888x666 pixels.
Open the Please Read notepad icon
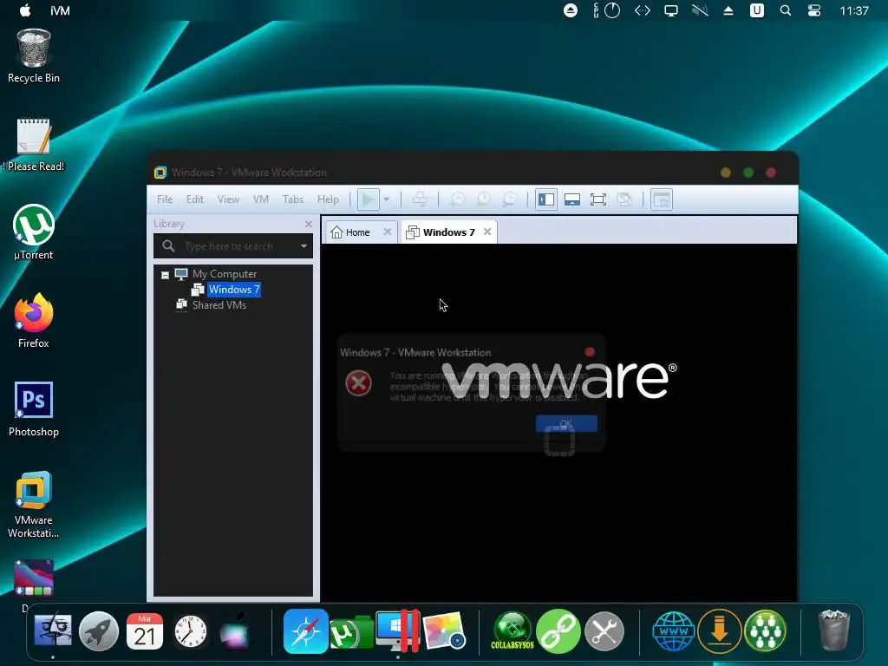[x=34, y=145]
